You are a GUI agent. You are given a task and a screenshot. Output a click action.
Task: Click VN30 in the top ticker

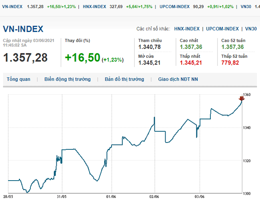246,7
